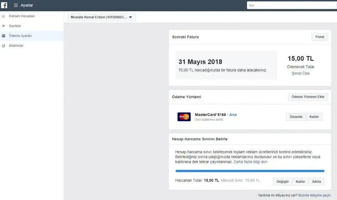The width and height of the screenshot is (337, 200).
Task: Expand the Mustafa Kemal Erdem account dropdown
Action: click(x=101, y=17)
